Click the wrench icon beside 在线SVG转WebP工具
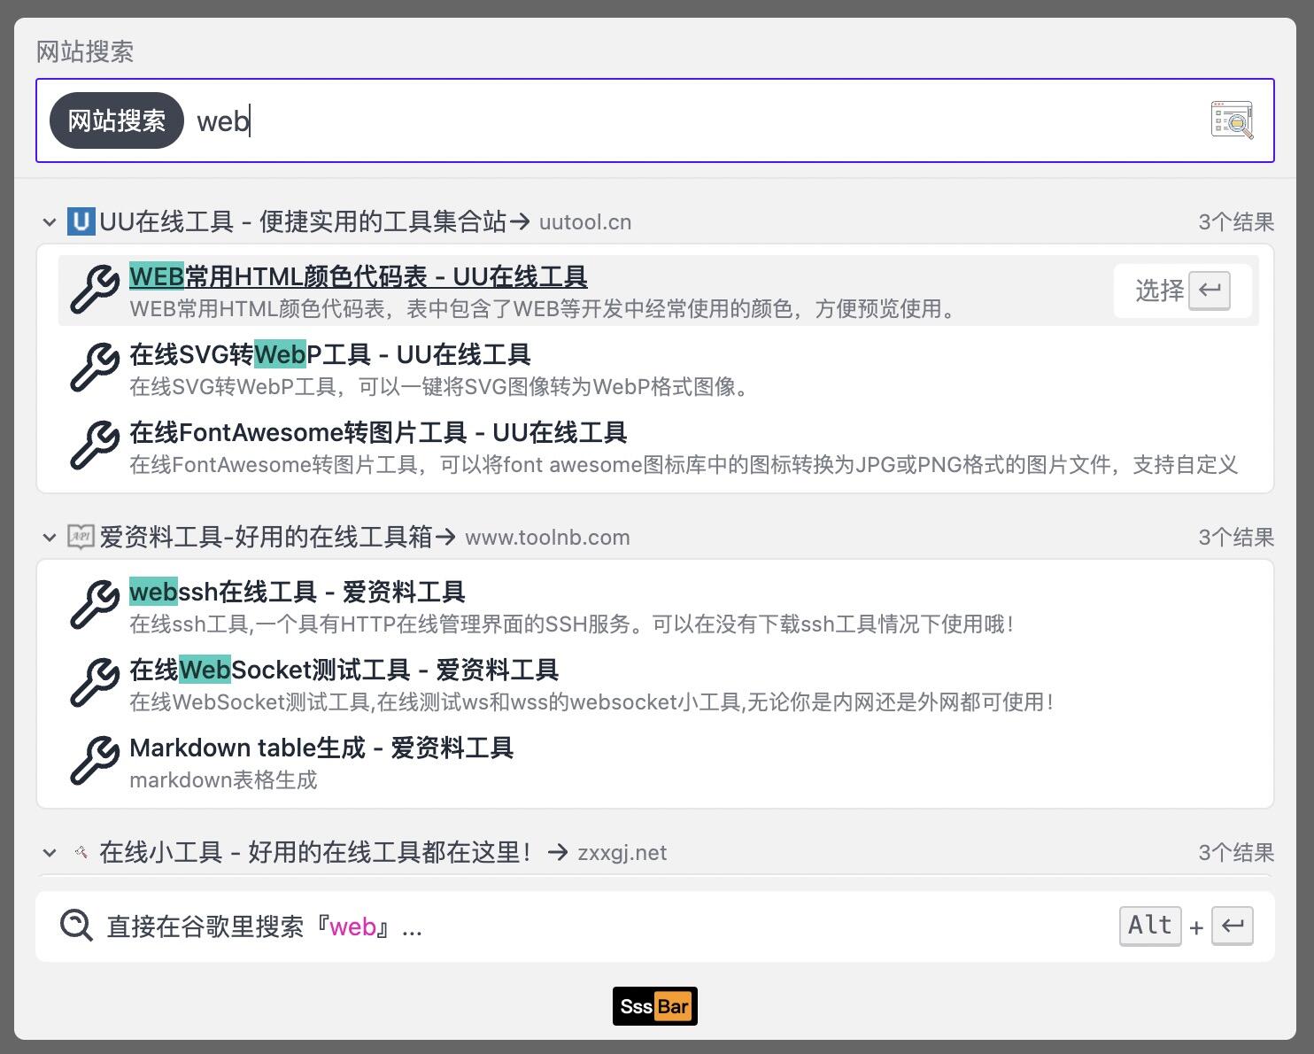 tap(94, 368)
